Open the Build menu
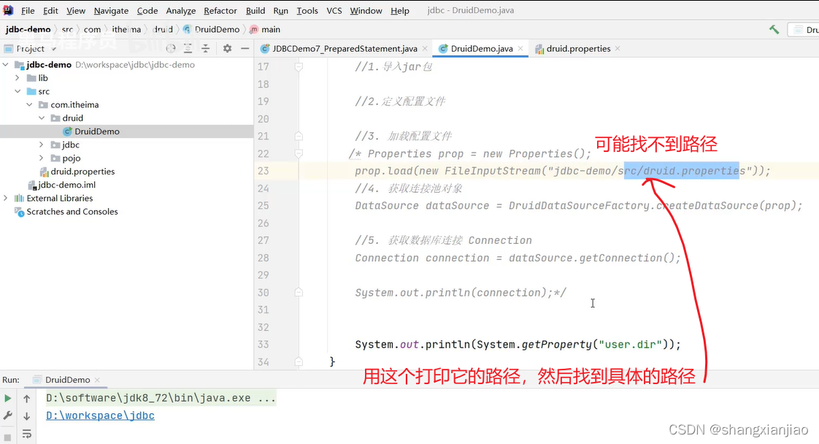819x444 pixels. point(255,10)
